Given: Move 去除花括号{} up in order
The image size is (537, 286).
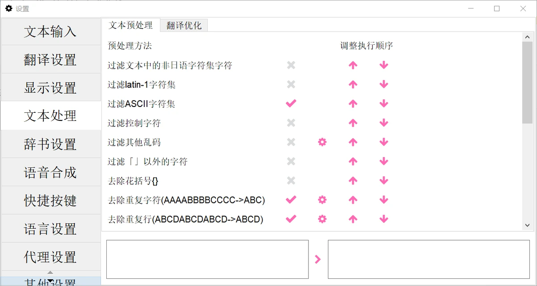Looking at the screenshot, I should pyautogui.click(x=353, y=180).
